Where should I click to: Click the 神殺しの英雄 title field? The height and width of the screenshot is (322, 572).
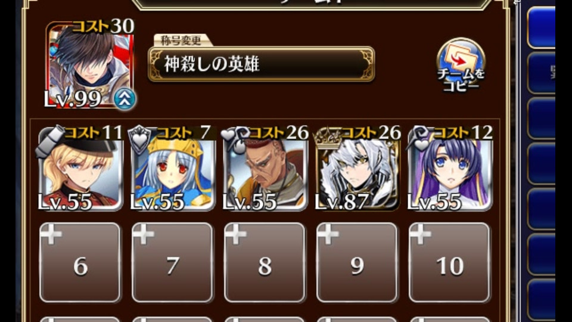coord(261,64)
